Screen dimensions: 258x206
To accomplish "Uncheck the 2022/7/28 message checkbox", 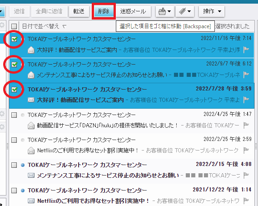I will pos(14,90).
